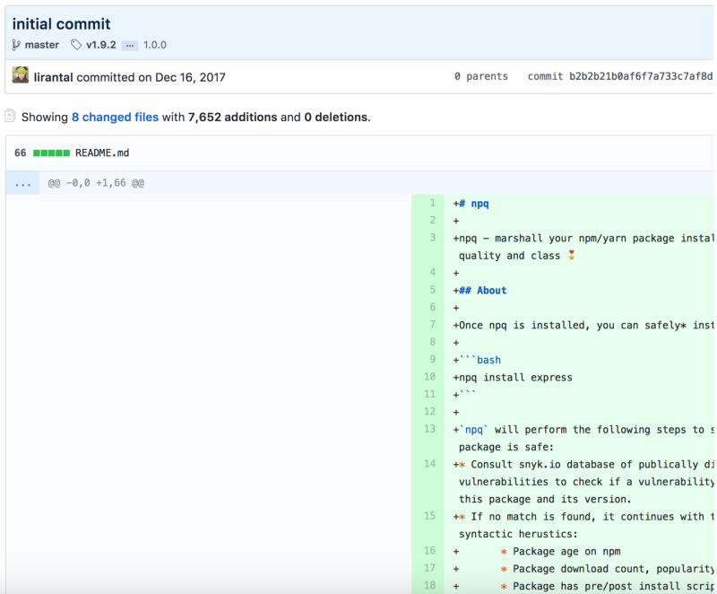Select diff line number 1

click(431, 204)
